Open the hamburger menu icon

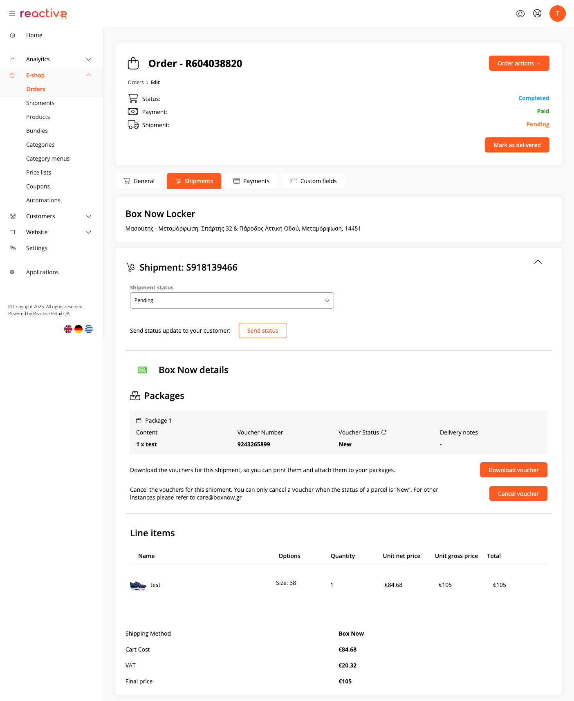coord(12,13)
